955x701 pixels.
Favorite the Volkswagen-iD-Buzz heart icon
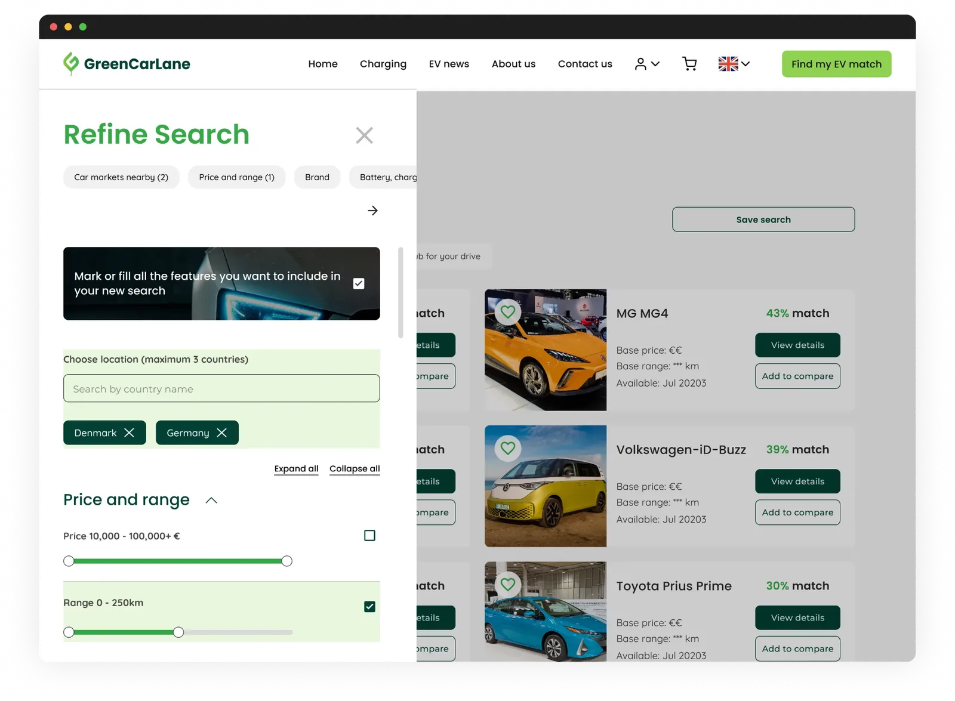click(508, 448)
